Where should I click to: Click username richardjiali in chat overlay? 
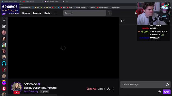(144, 38)
